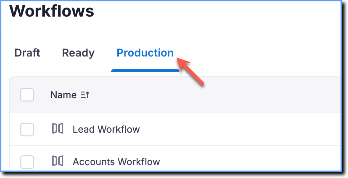Viewport: 348px width, 178px height.
Task: Click the Workflows page heading
Action: coord(52,10)
